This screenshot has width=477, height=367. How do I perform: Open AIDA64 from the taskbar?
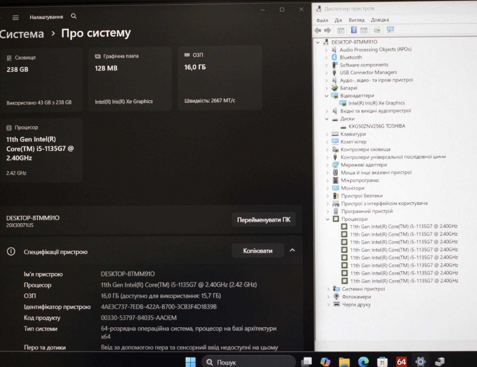[401, 361]
